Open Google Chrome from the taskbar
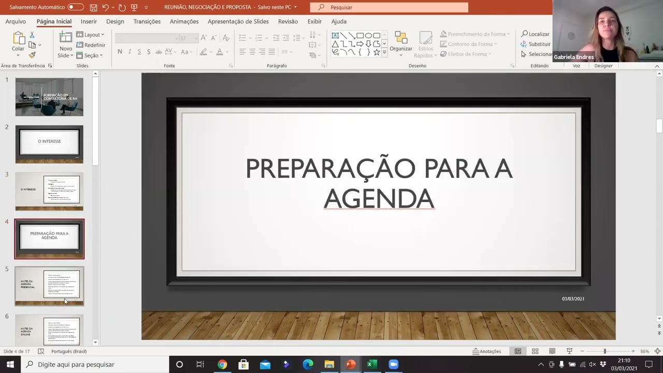The image size is (663, 373). (222, 364)
